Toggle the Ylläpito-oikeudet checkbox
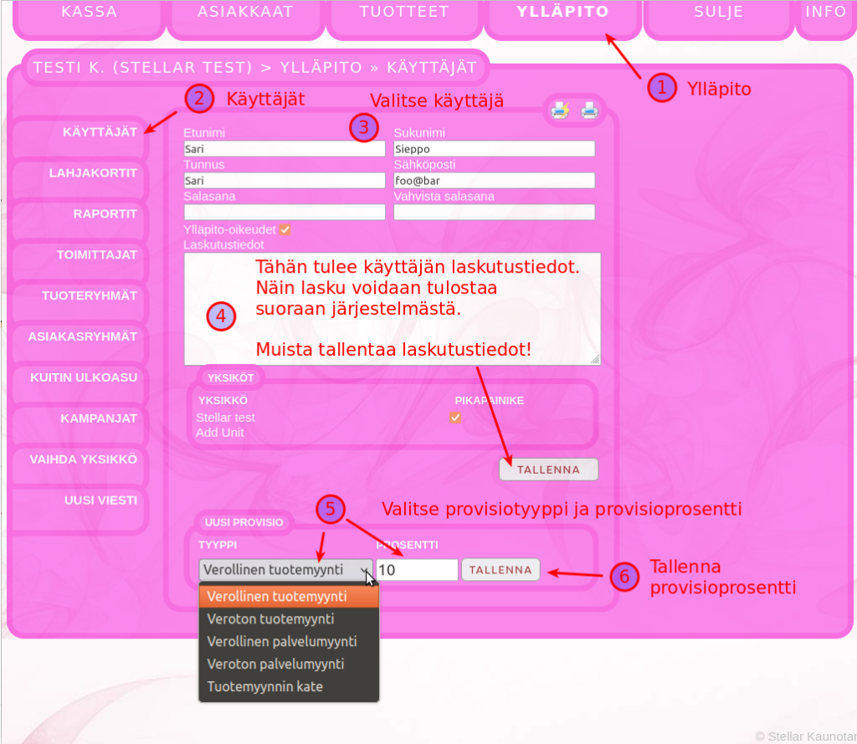Screen dimensions: 857x744 coord(285,229)
